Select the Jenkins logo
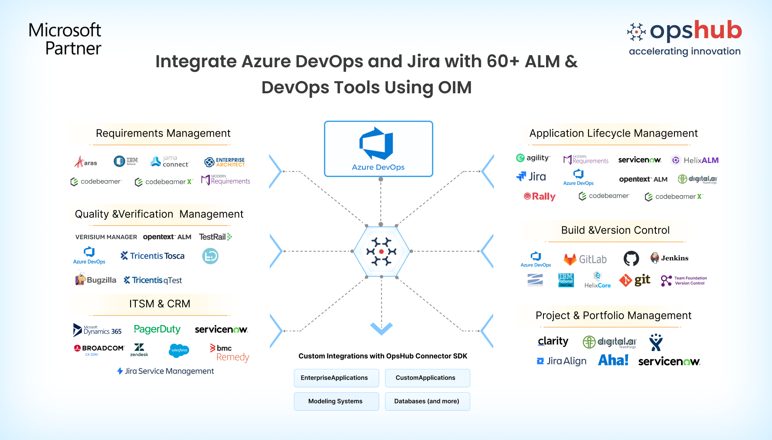The width and height of the screenshot is (772, 440). pyautogui.click(x=669, y=258)
